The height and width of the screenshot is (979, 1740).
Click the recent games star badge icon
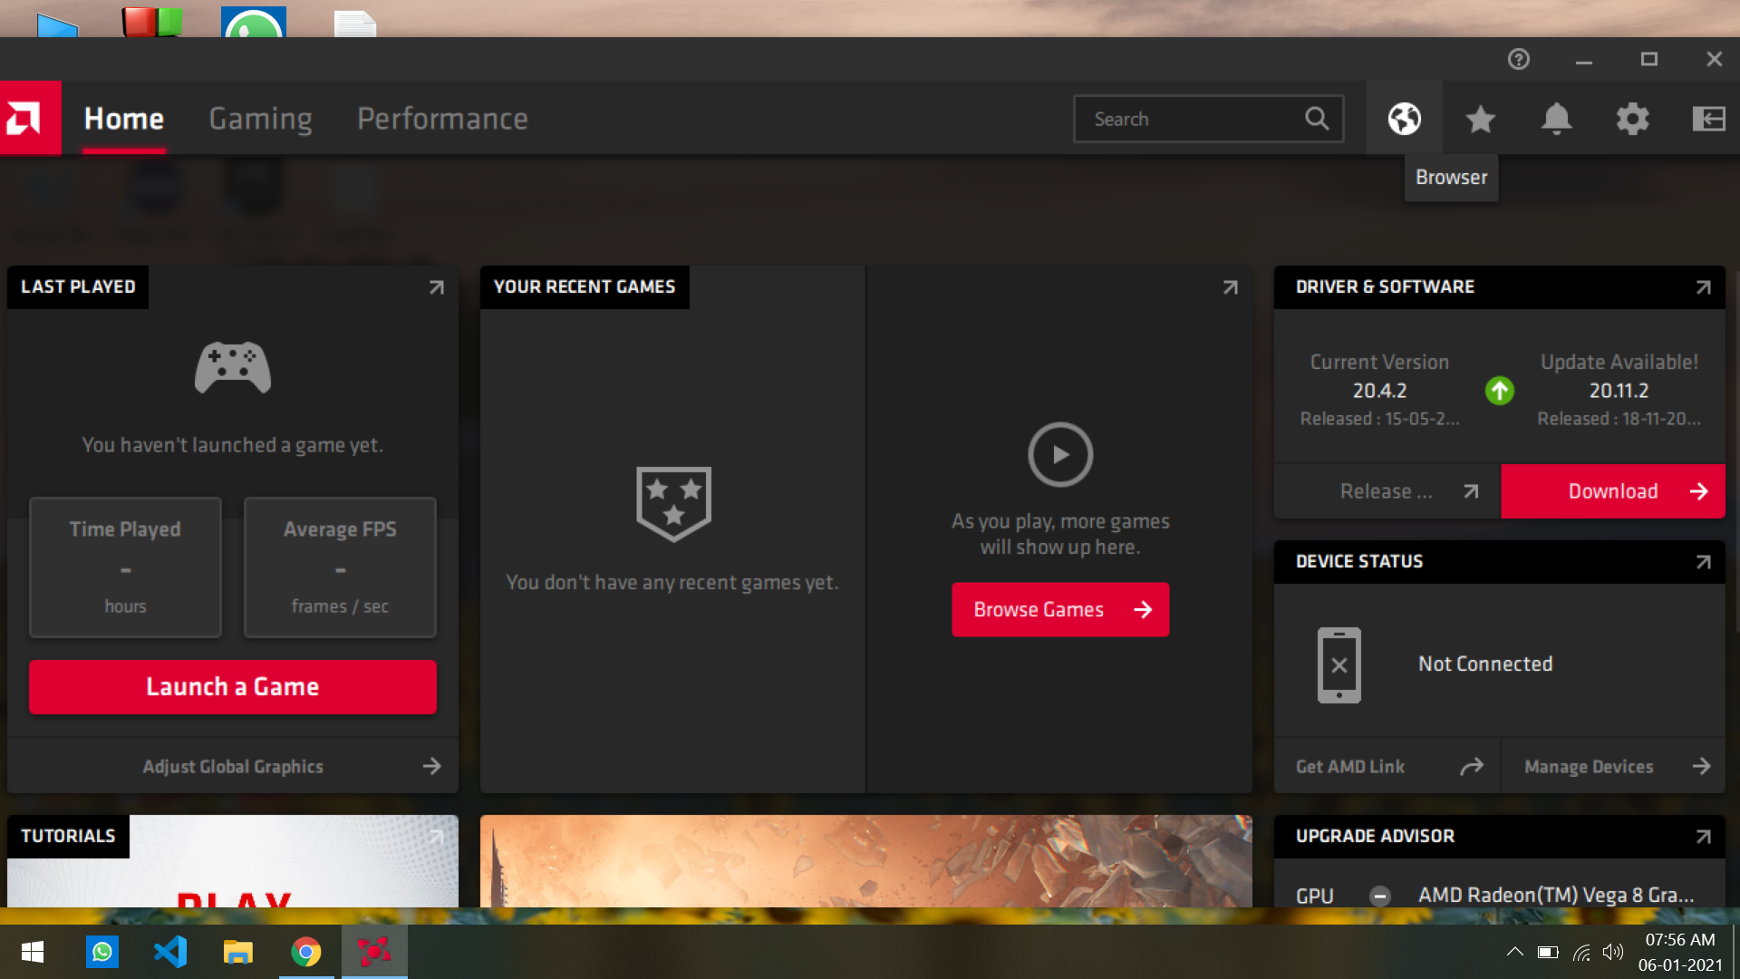point(673,503)
